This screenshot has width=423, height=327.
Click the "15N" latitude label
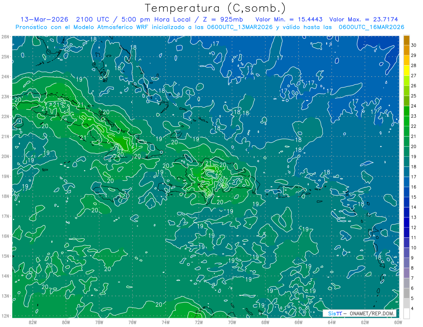[x=5, y=256]
